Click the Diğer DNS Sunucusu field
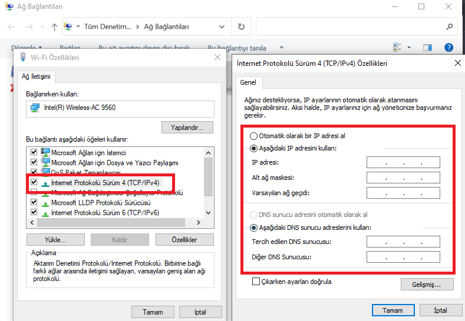465x321 pixels. pyautogui.click(x=403, y=257)
